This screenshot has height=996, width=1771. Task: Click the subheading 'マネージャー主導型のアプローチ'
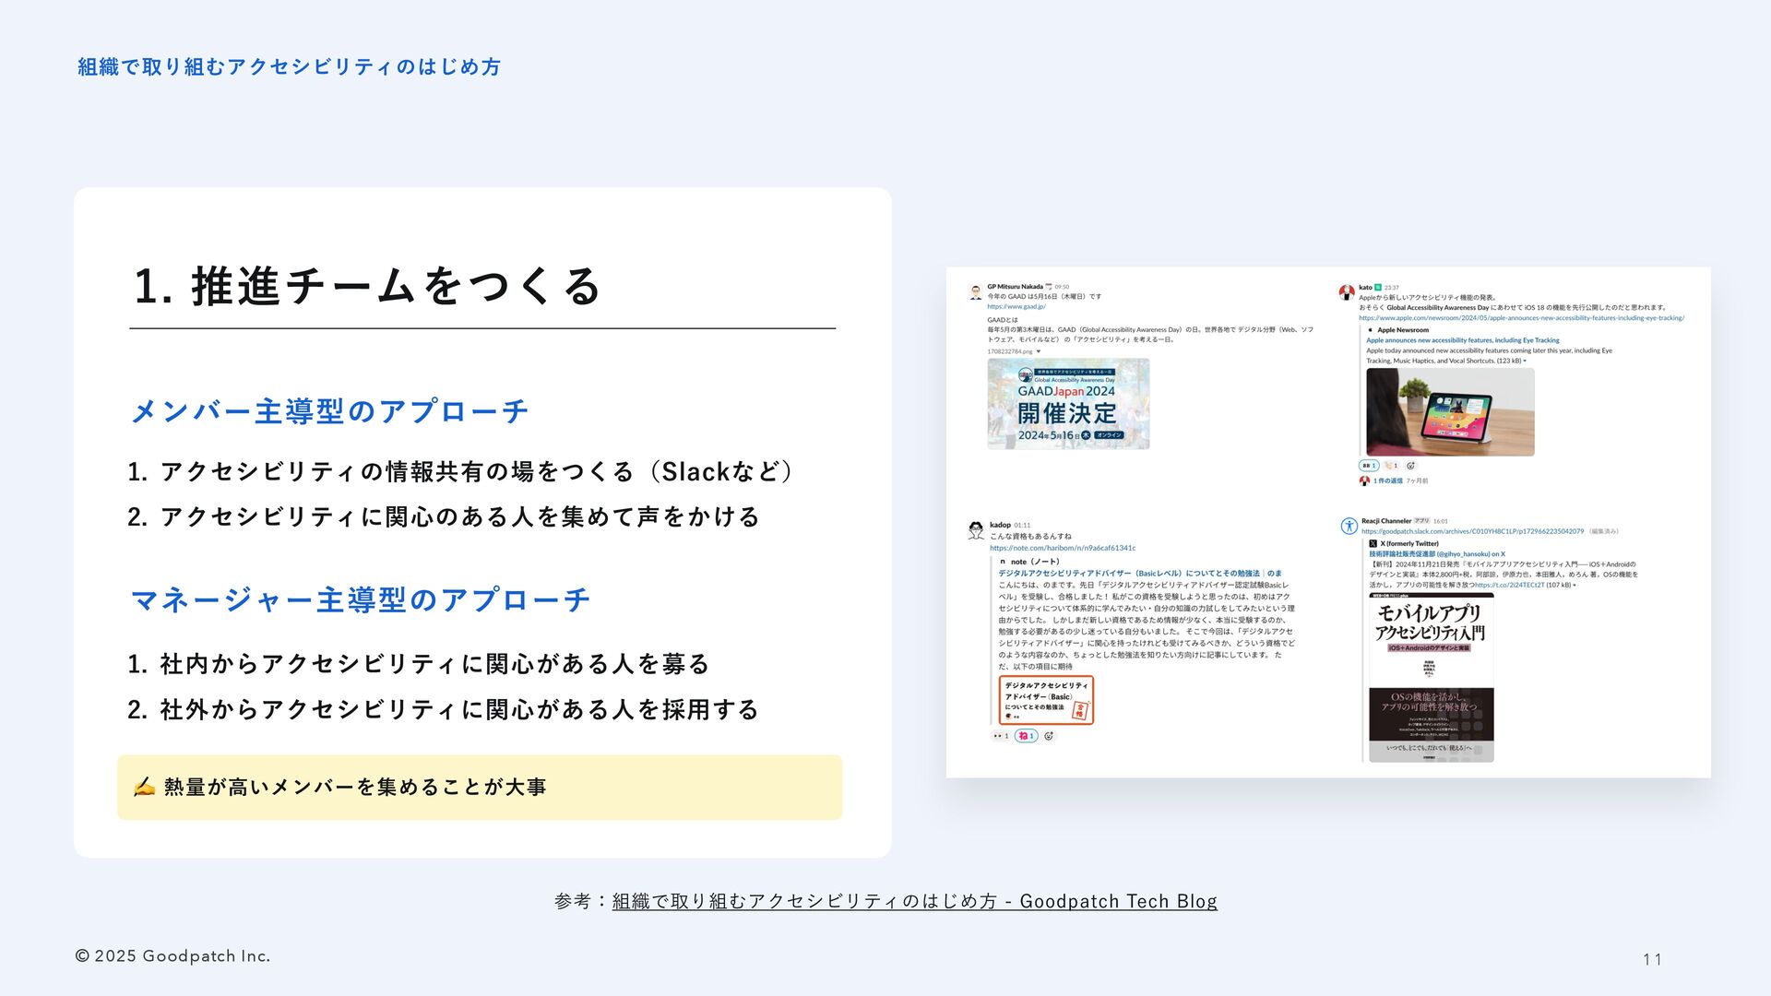tap(361, 599)
